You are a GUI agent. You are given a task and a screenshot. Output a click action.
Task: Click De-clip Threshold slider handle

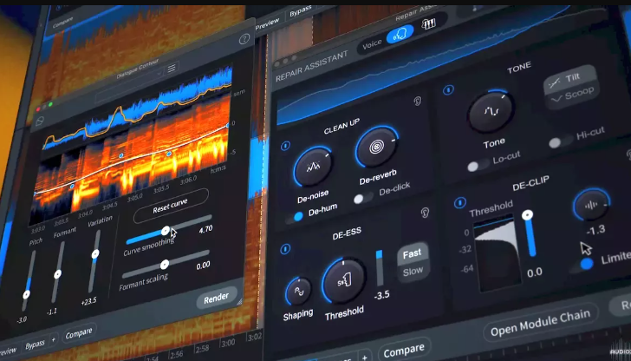tap(527, 215)
